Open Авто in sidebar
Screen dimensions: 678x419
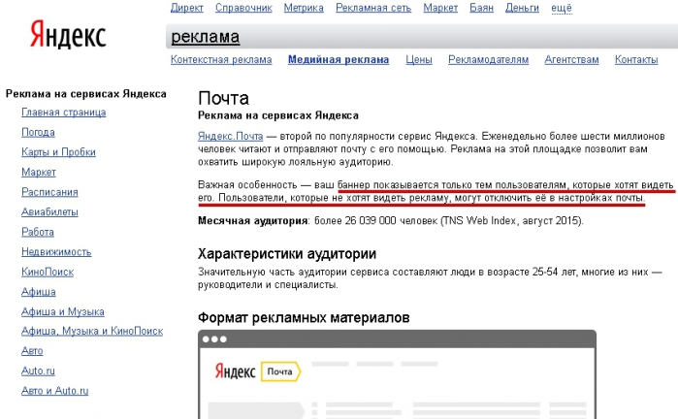32,351
